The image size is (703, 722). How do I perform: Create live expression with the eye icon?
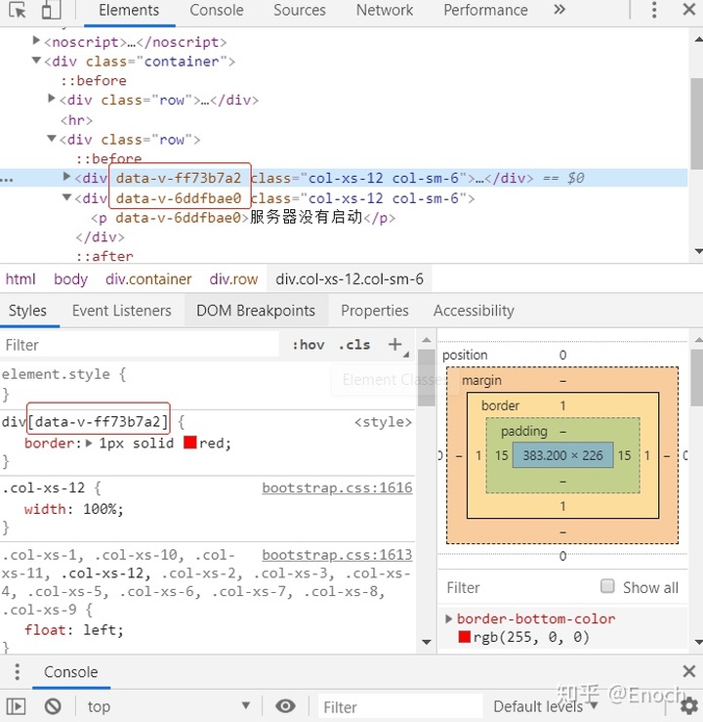(285, 706)
